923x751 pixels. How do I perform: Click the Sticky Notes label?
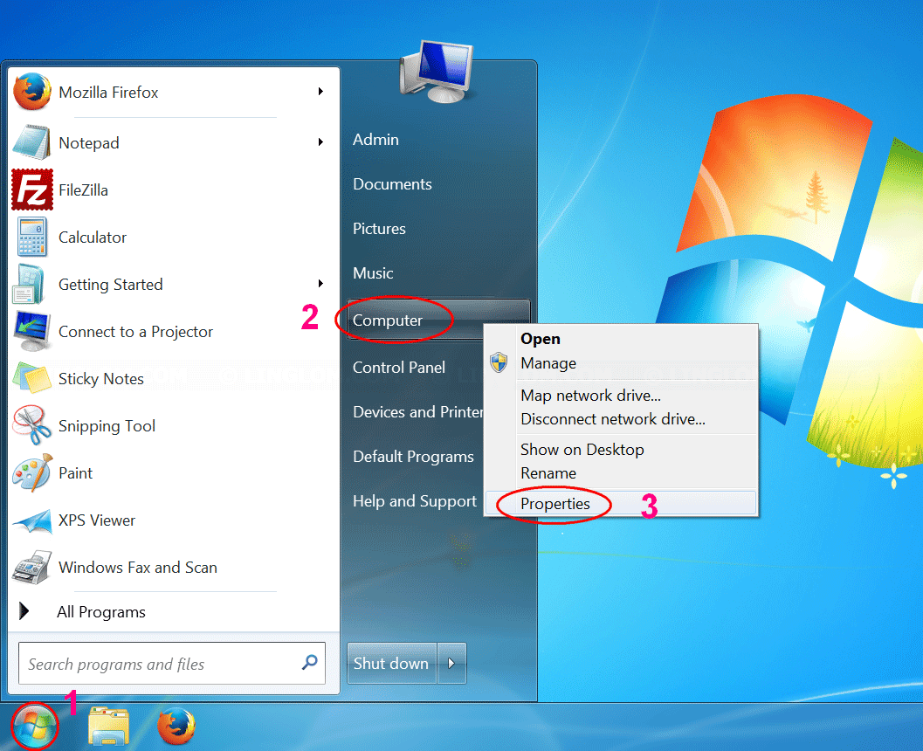tap(100, 379)
